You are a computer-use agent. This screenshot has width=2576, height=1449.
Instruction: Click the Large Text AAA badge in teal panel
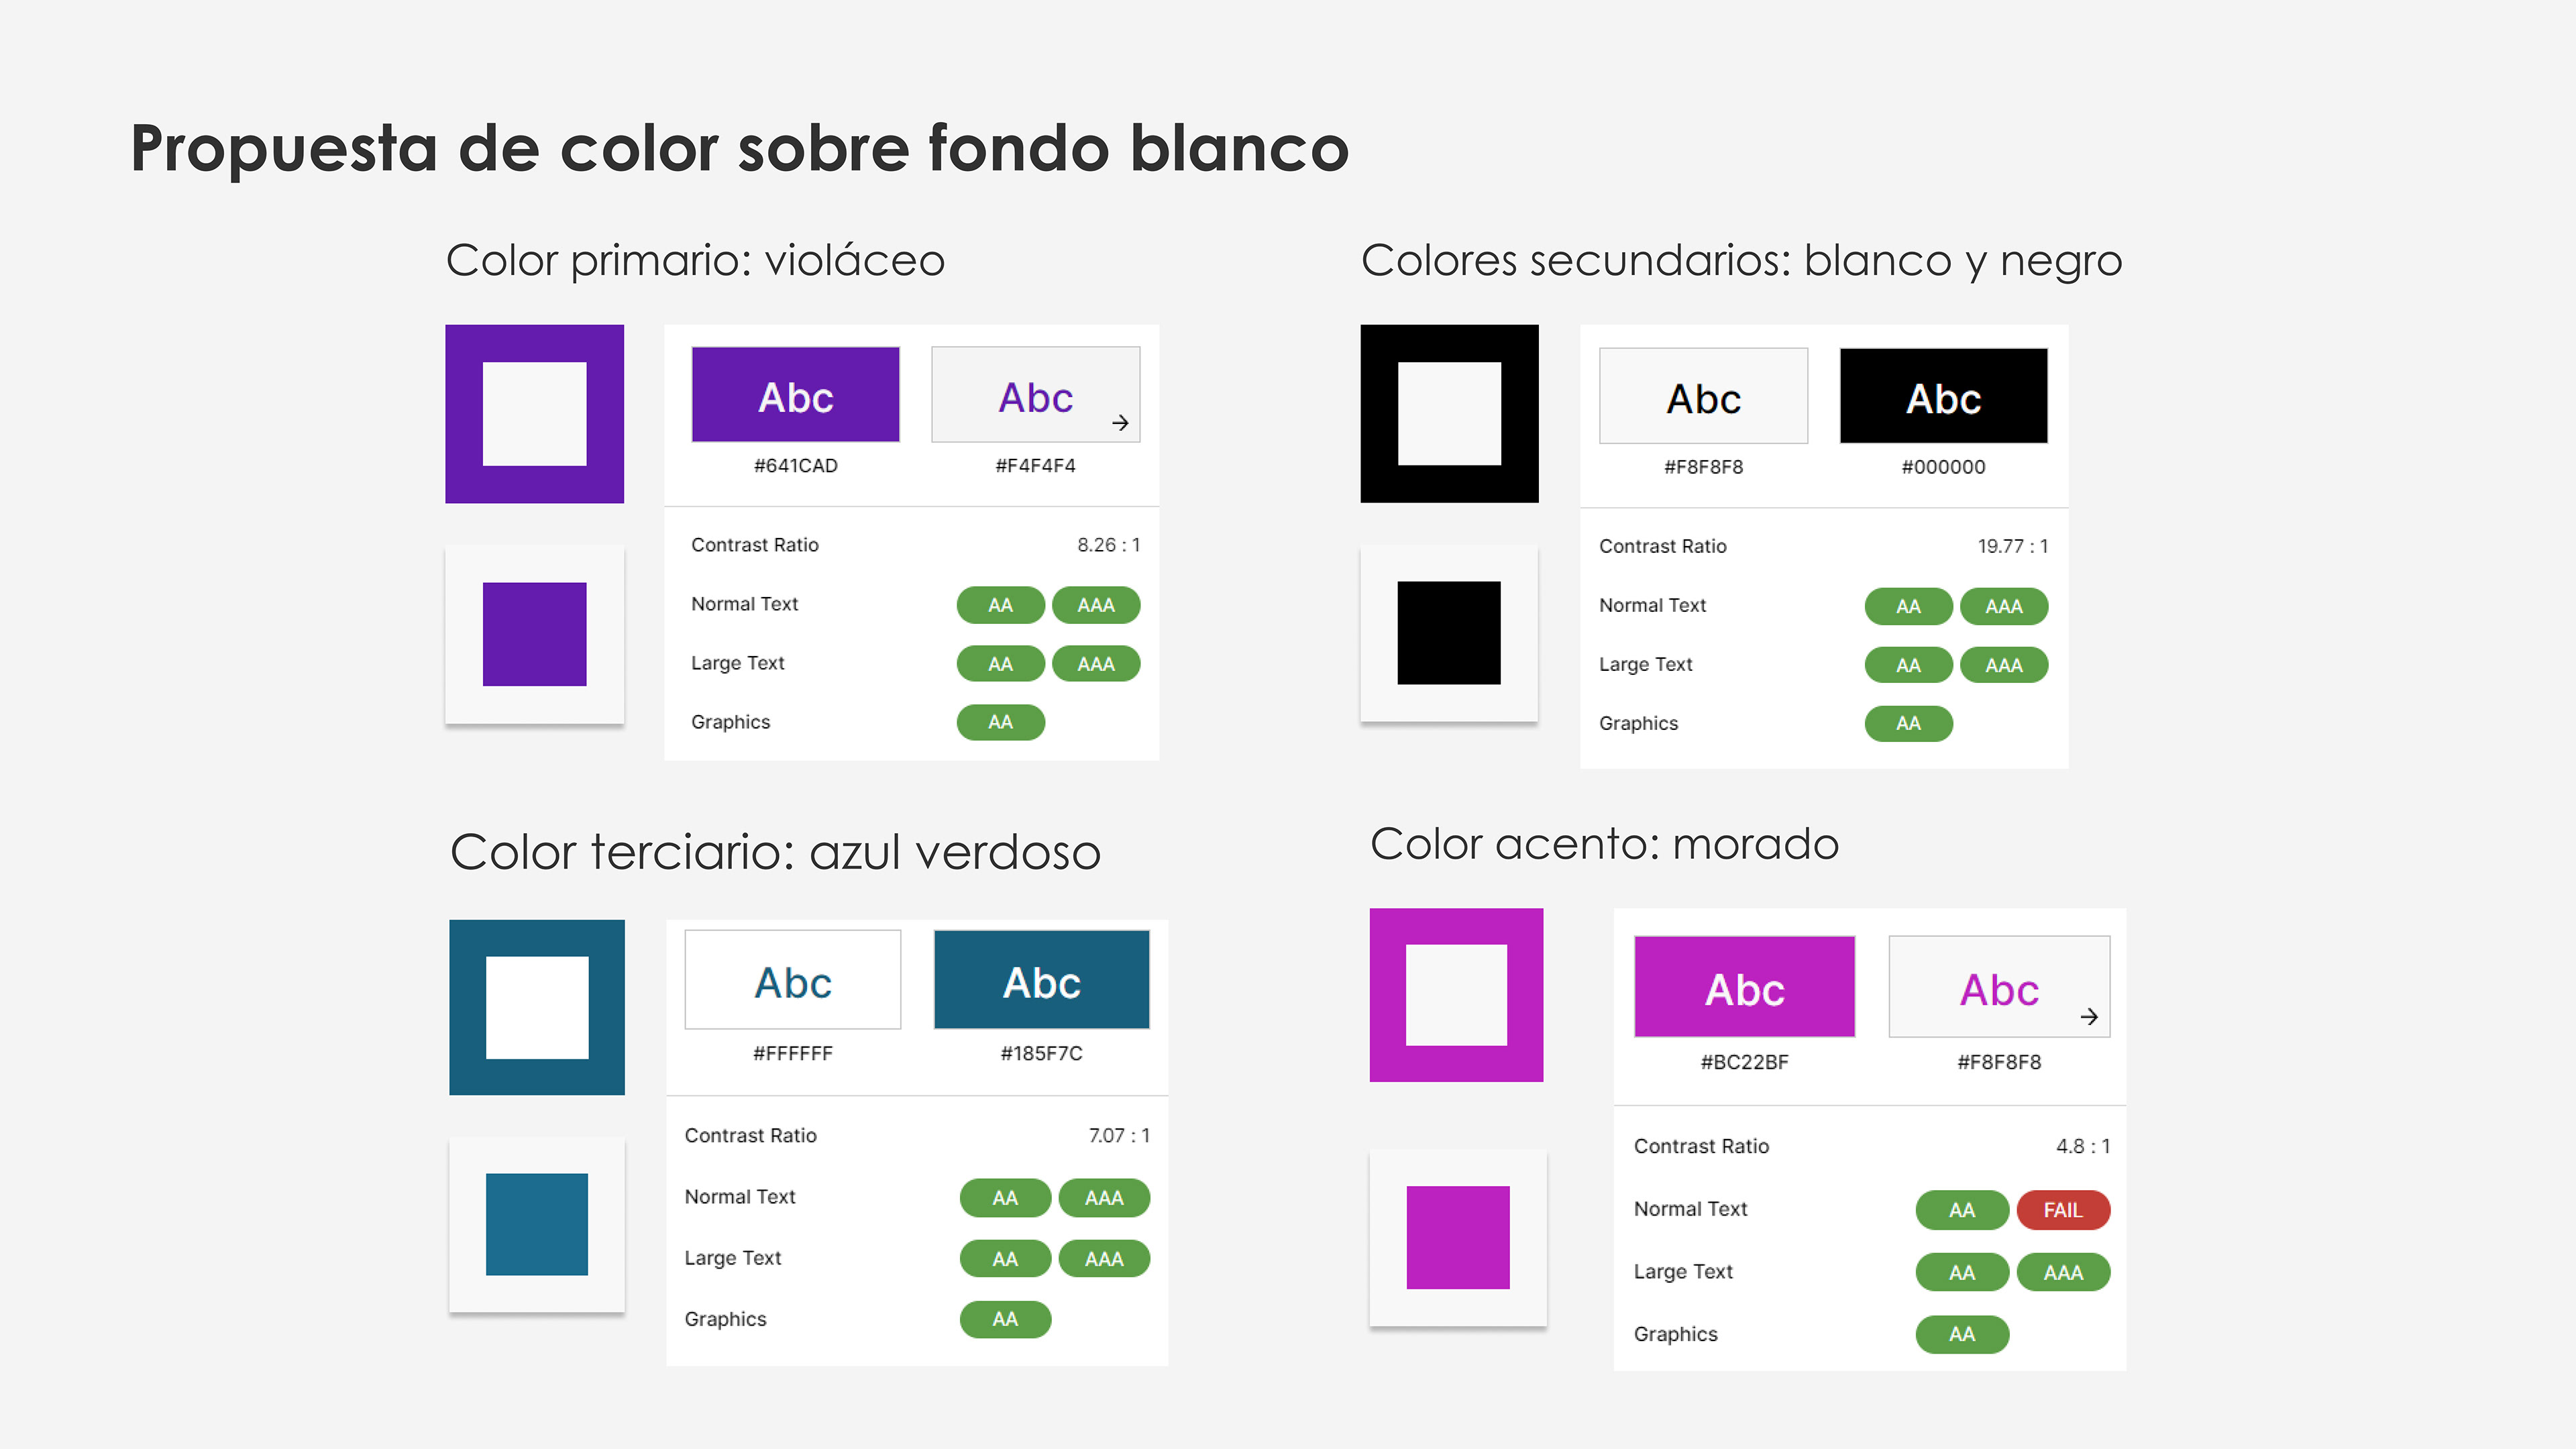(x=1104, y=1258)
